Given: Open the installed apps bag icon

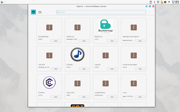Looking at the screenshot, I should click(x=40, y=12).
